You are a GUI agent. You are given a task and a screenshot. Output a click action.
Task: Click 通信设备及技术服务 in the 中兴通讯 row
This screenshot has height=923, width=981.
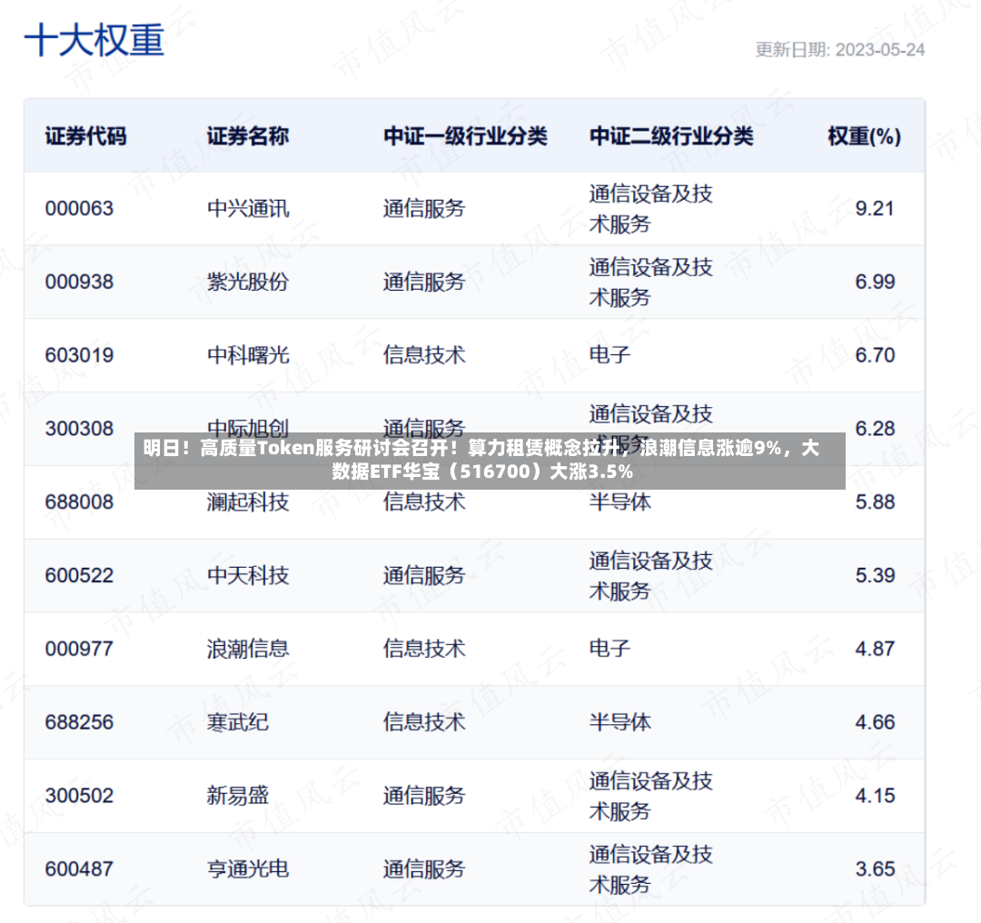tap(650, 208)
